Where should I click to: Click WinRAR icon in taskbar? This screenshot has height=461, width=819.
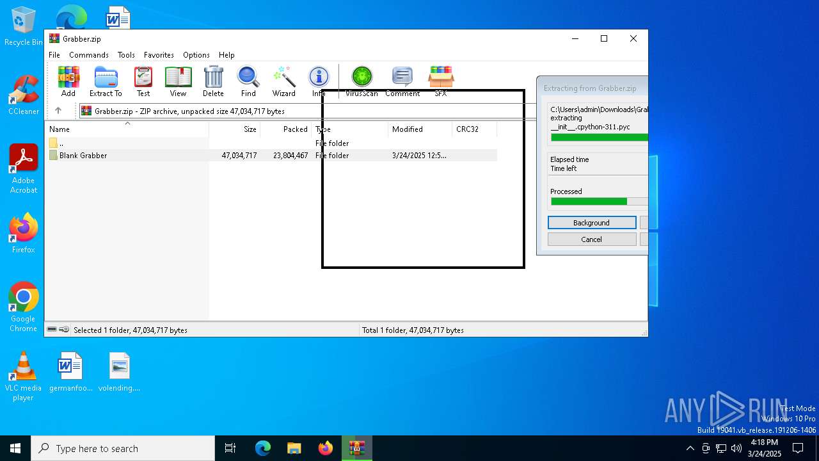tap(357, 448)
